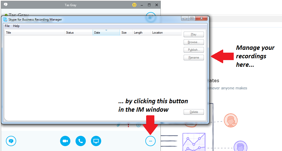Click the smiley icon in Tas Gray title bar
This screenshot has height=151, width=282.
(134, 5)
